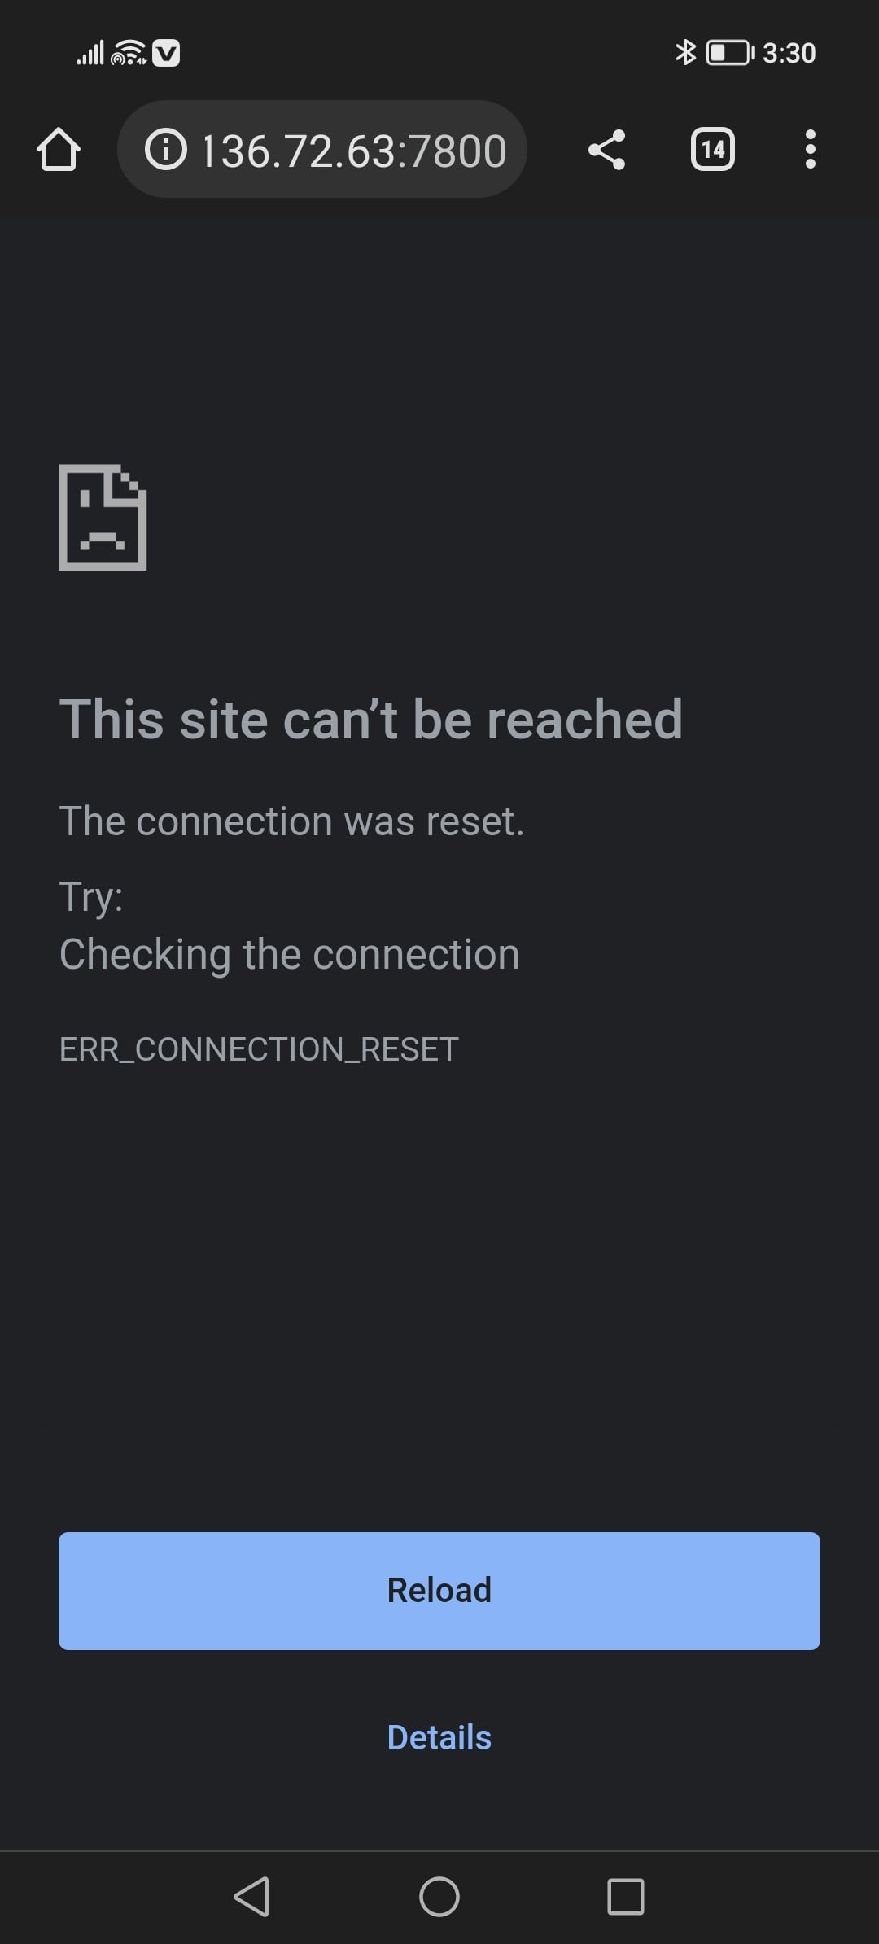879x1944 pixels.
Task: Tap the V notification icon in status bar
Action: pyautogui.click(x=166, y=54)
